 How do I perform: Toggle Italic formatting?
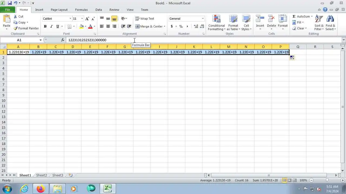pos(51,26)
